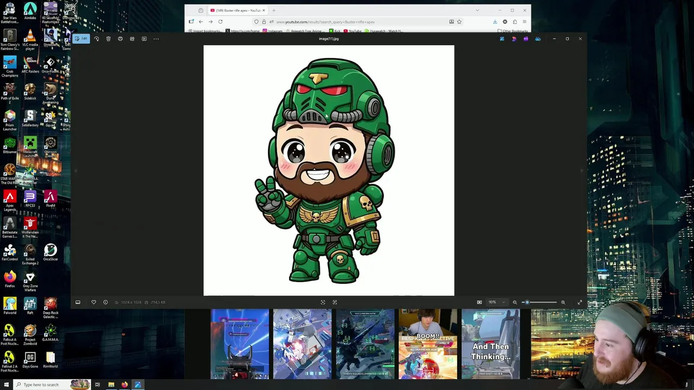The image size is (694, 390).
Task: Open the Windows Start menu
Action: tap(7, 385)
